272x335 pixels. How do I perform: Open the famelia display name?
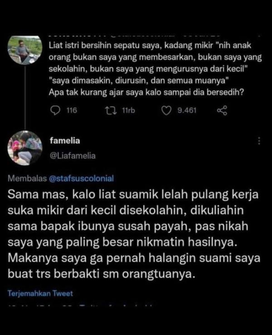coord(65,141)
